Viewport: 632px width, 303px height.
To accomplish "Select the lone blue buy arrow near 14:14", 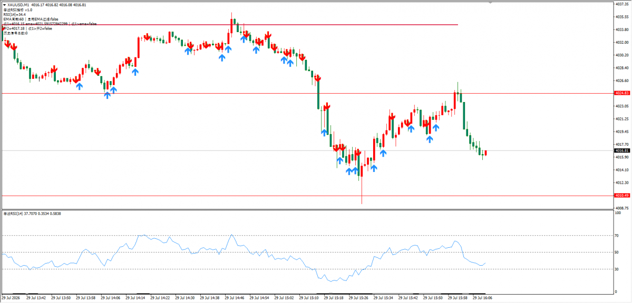I will point(135,72).
